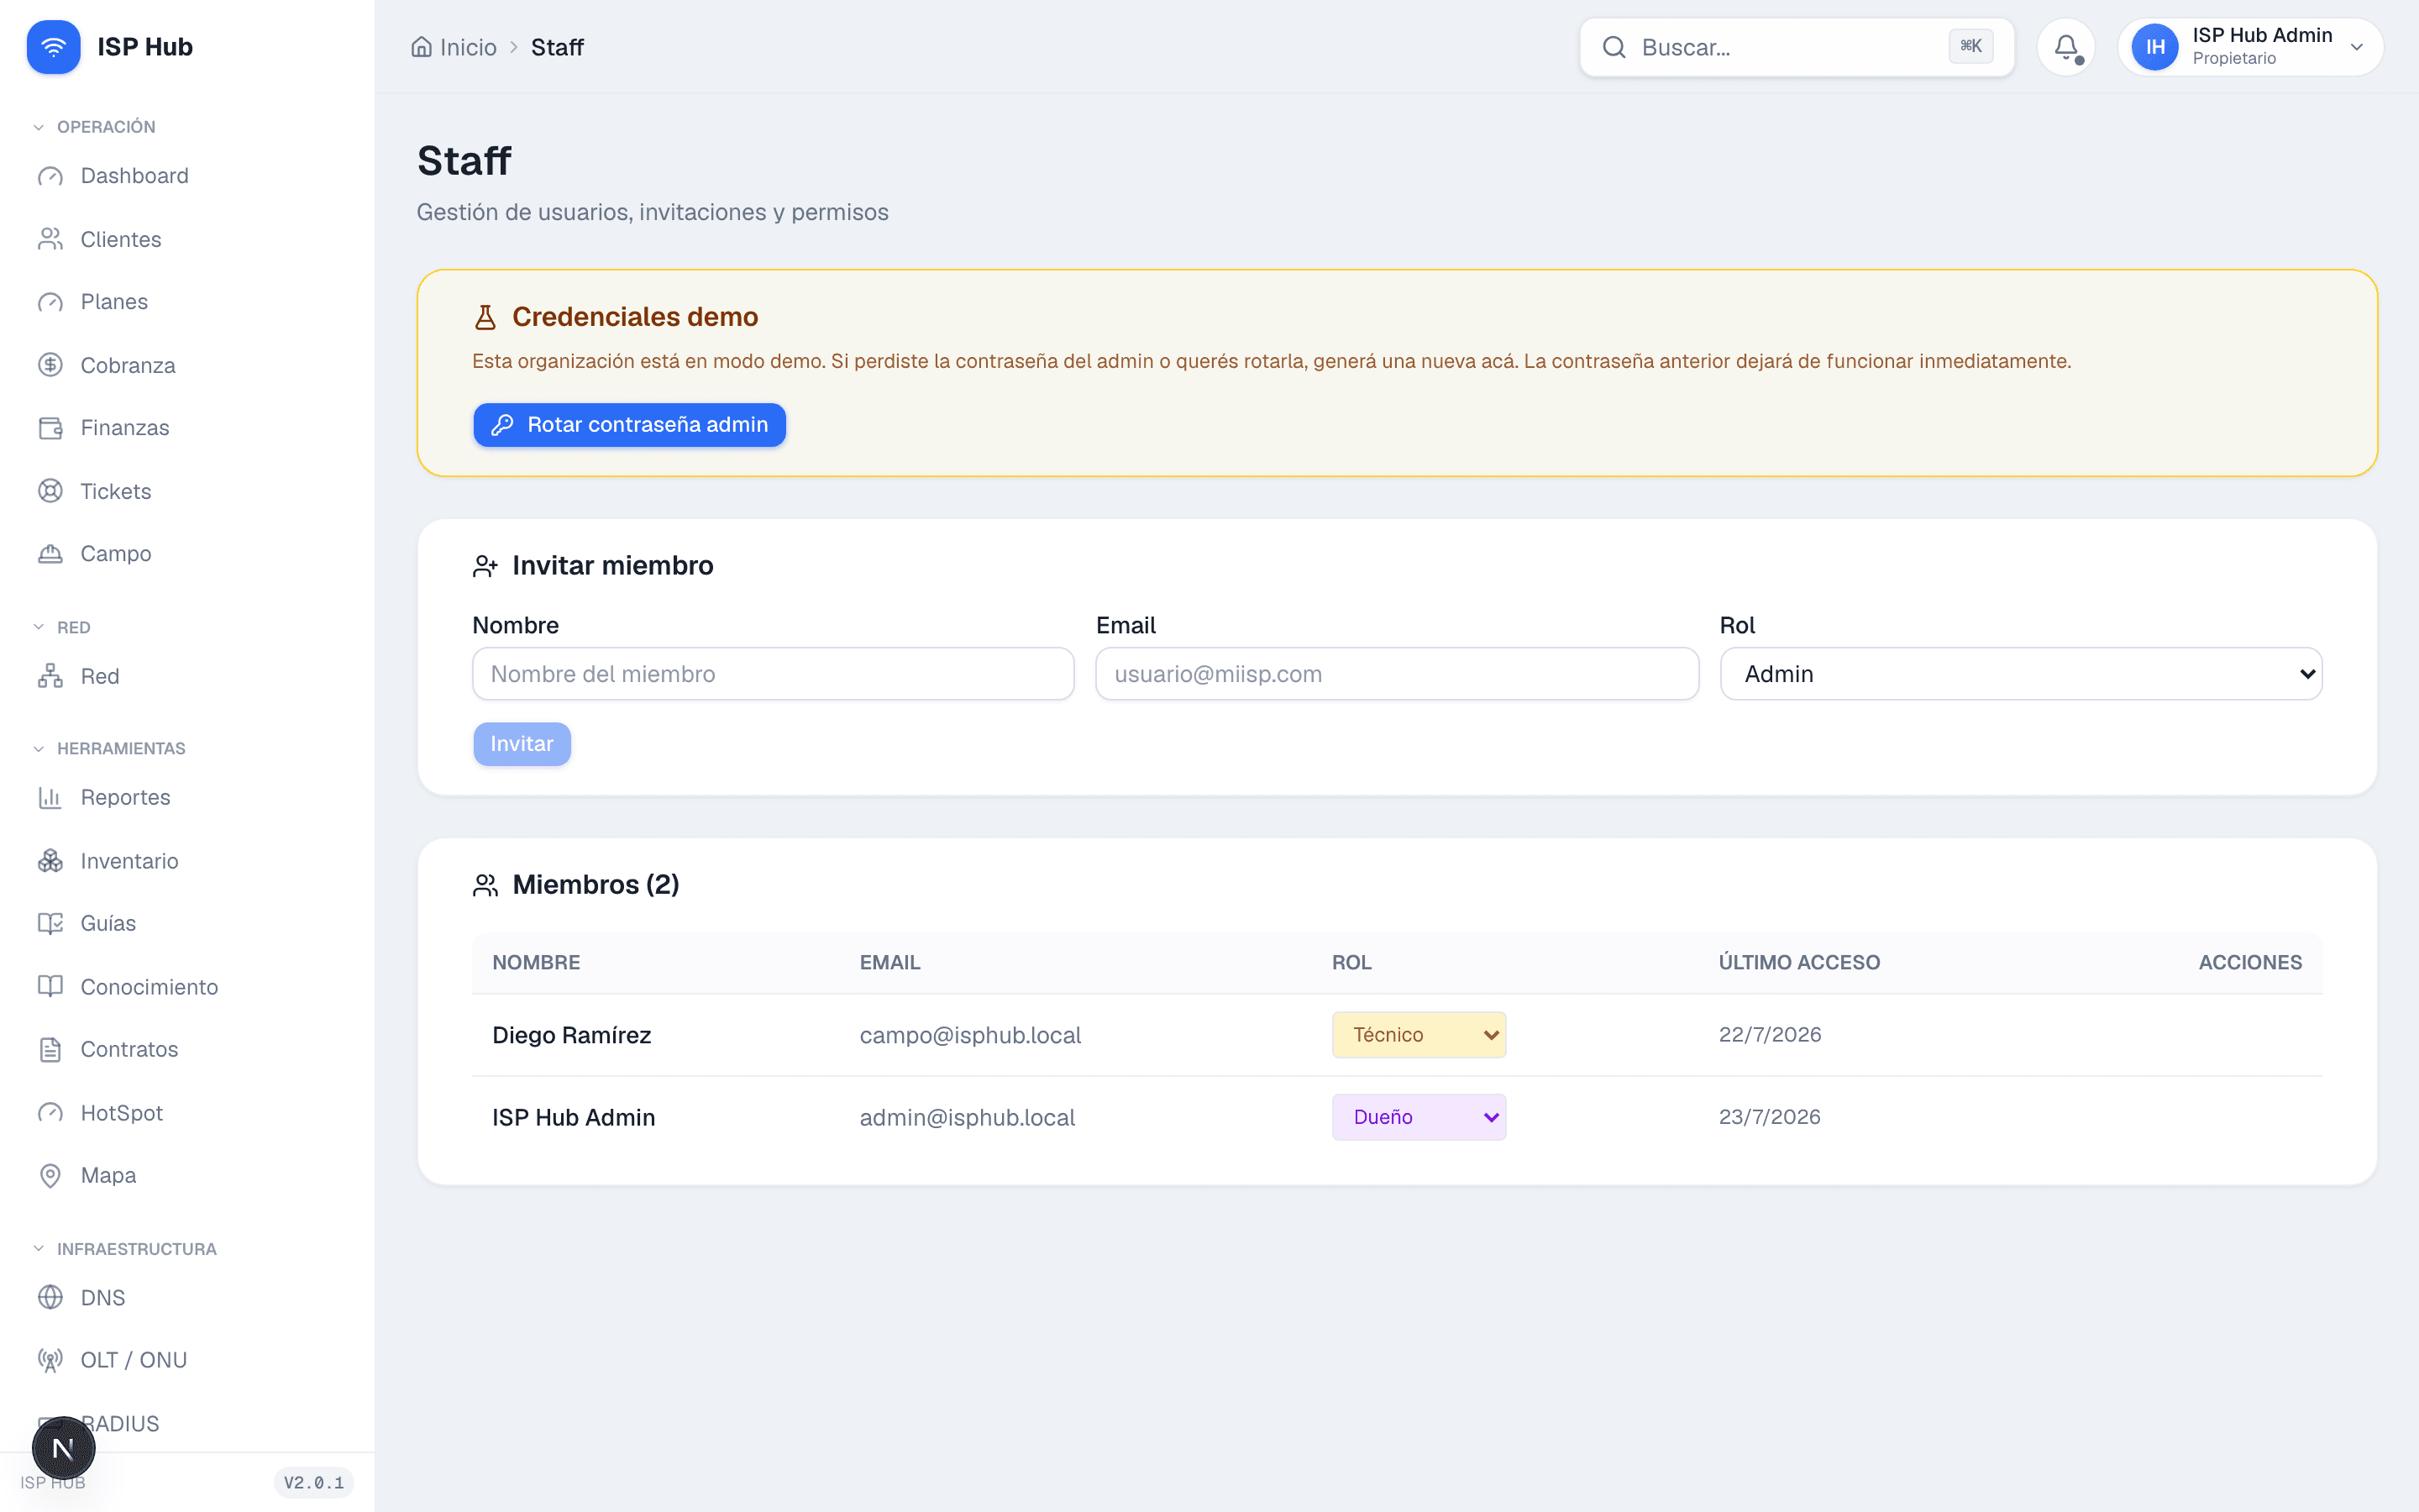Click the Diego Ramírez name cell

(x=572, y=1035)
